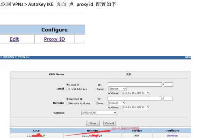
Task: Click the Configure column header in table
Action: pos(173,130)
